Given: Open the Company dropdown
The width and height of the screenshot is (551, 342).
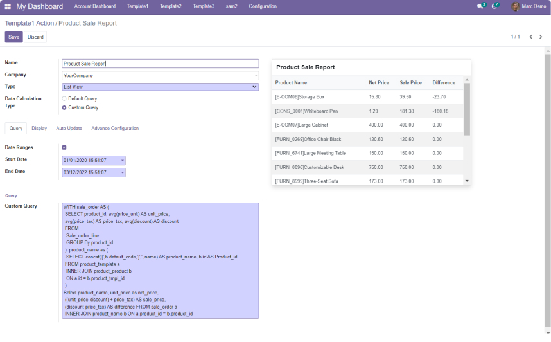Looking at the screenshot, I should click(x=160, y=75).
